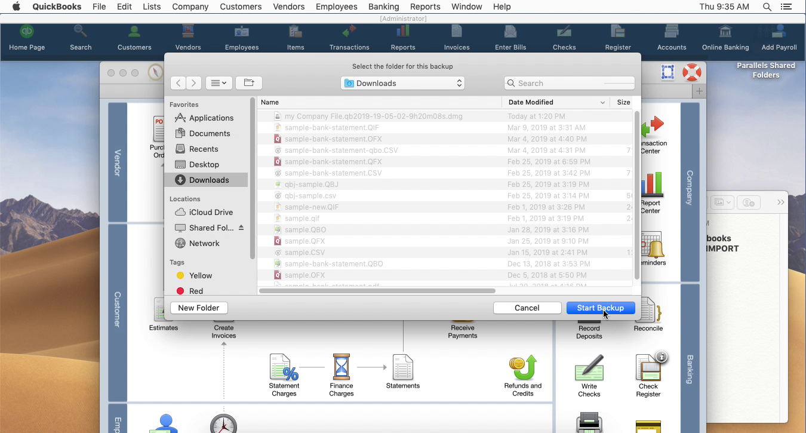Open Vendors center from toolbar
The width and height of the screenshot is (806, 433).
pos(188,38)
